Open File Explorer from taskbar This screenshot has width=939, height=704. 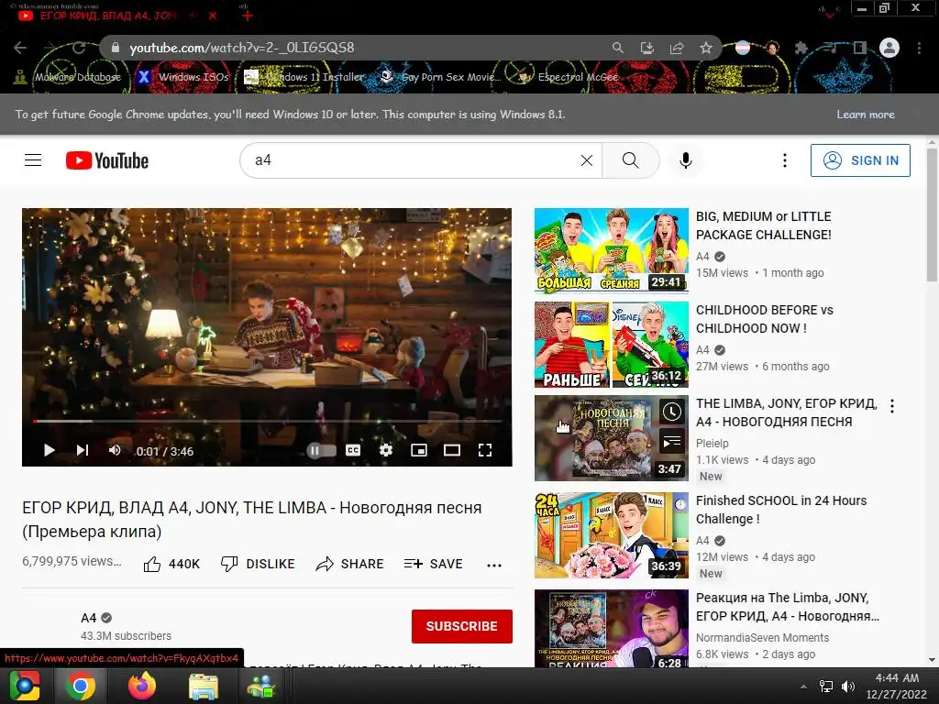point(203,686)
